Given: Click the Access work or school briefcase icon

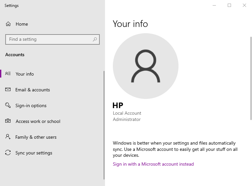Looking at the screenshot, I should [8, 121].
